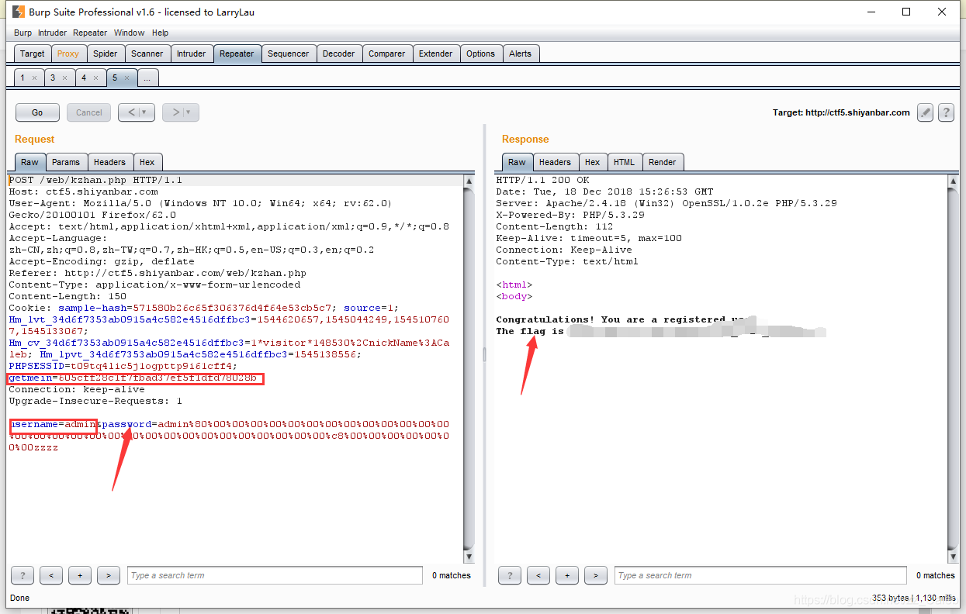Screen dimensions: 966x614
Task: Switch to the Target tab
Action: (x=33, y=53)
